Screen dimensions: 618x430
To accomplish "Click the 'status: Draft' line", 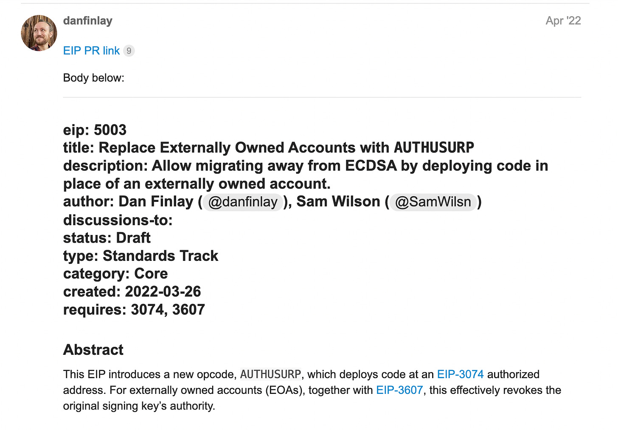I will [107, 238].
